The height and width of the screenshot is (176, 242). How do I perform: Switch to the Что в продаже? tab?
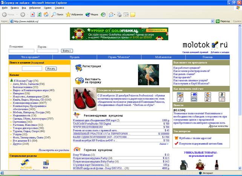31,57
